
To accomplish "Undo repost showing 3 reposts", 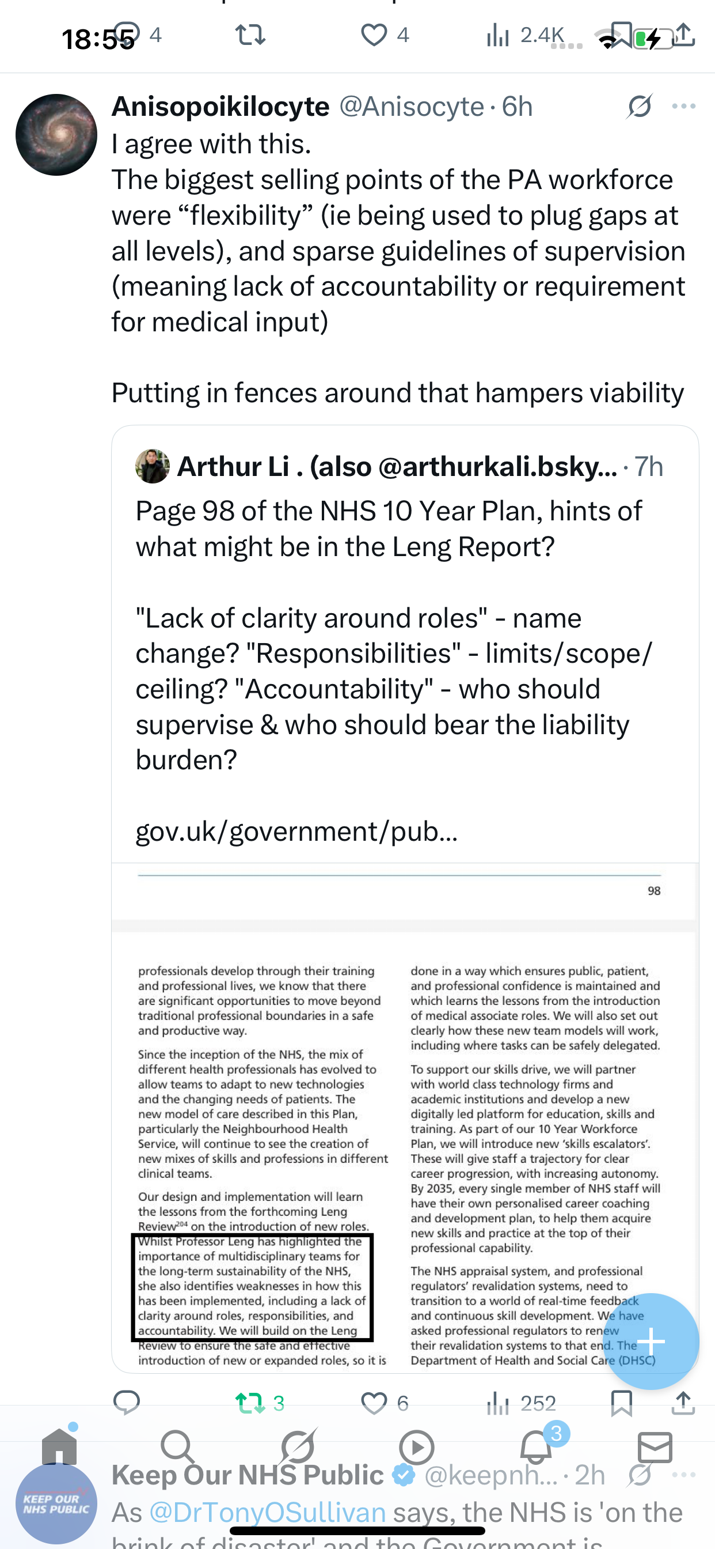I will 260,1403.
